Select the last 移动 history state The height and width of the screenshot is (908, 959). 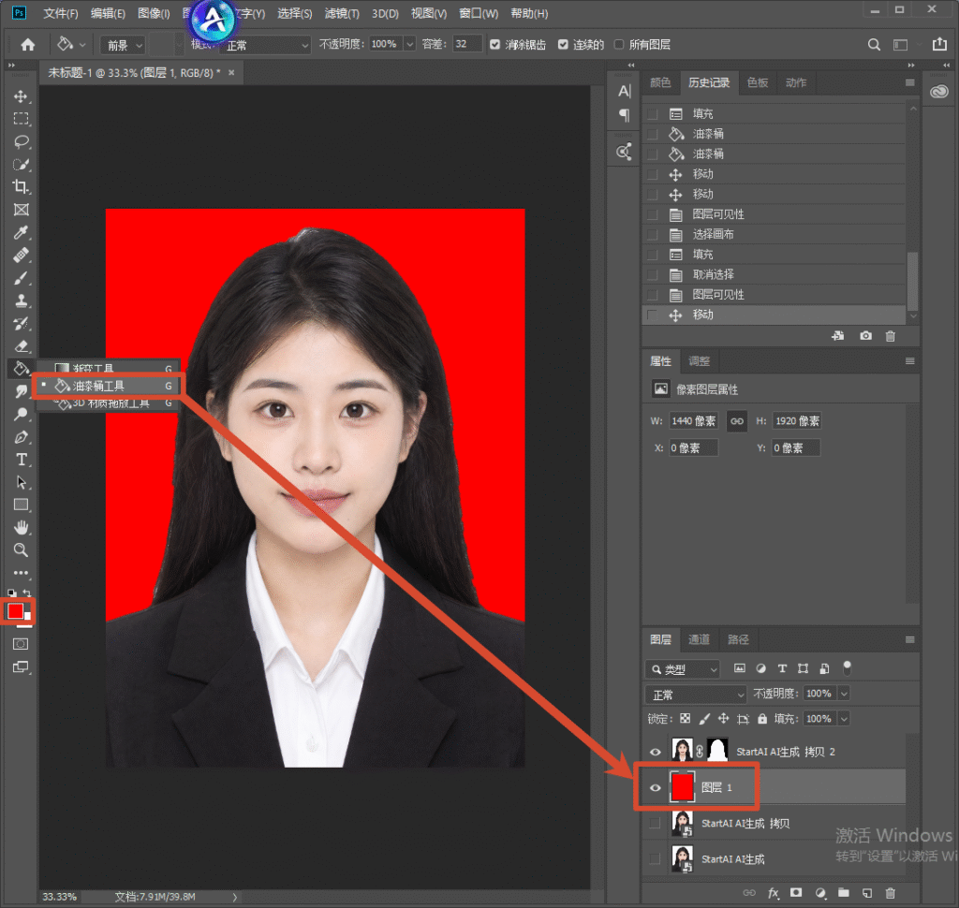click(775, 315)
